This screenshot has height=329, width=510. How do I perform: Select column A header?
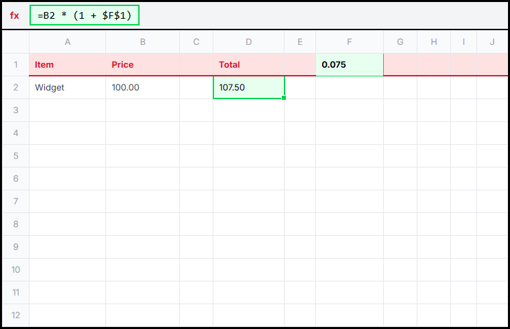[67, 42]
